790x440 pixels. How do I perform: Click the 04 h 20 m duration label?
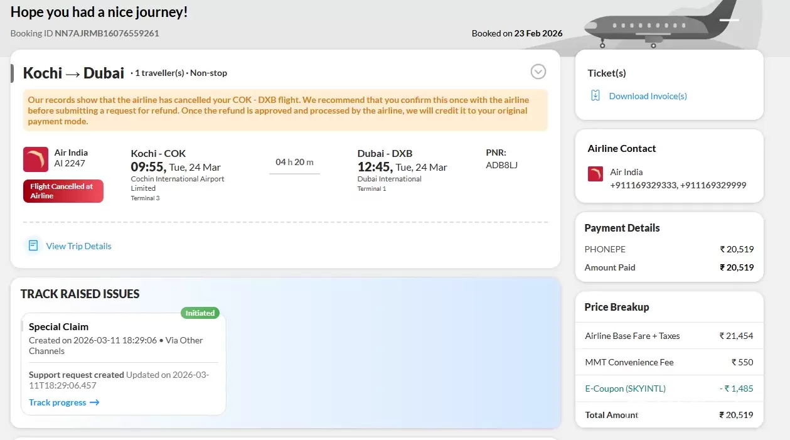click(x=294, y=162)
